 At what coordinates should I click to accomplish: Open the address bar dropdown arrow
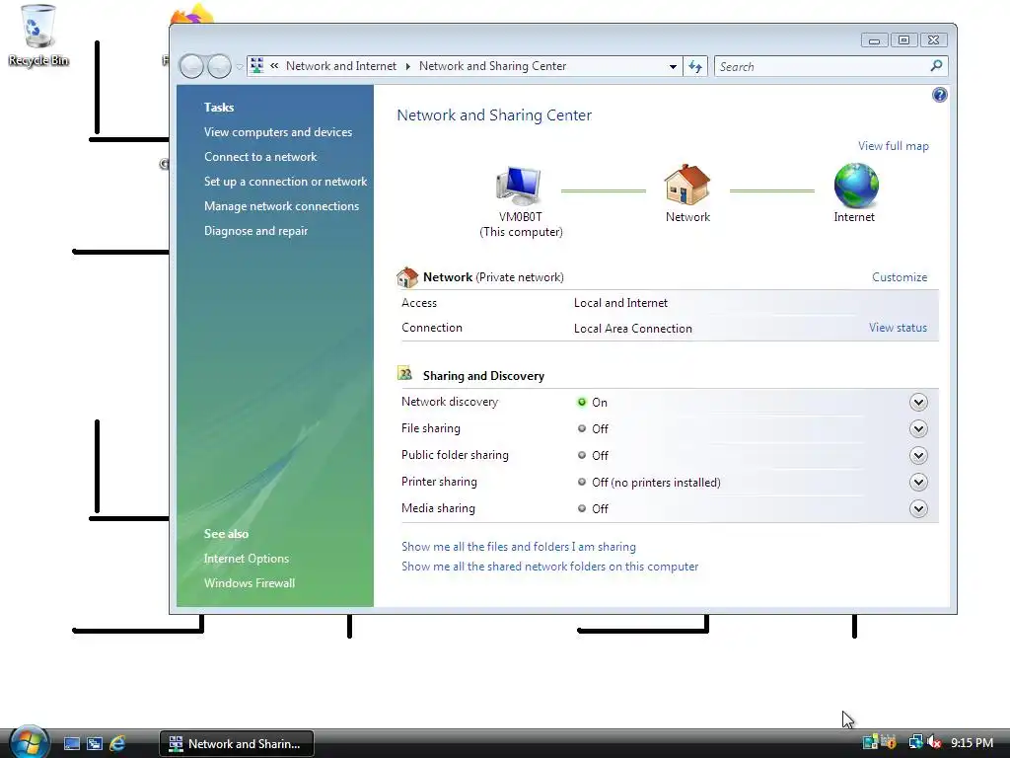(673, 66)
